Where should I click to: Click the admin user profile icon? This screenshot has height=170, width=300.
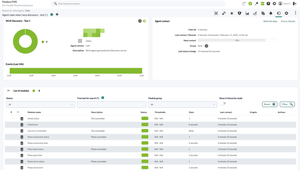[280, 4]
